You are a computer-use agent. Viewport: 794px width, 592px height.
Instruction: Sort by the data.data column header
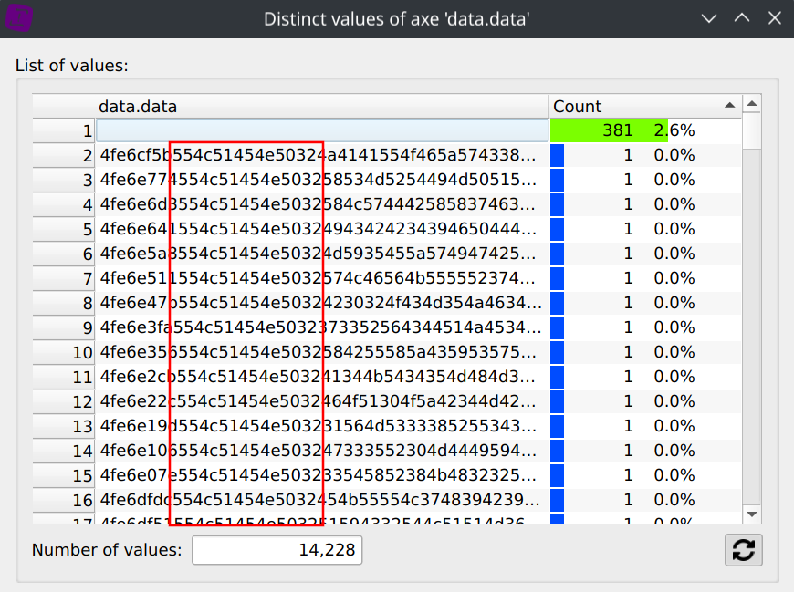tap(321, 106)
